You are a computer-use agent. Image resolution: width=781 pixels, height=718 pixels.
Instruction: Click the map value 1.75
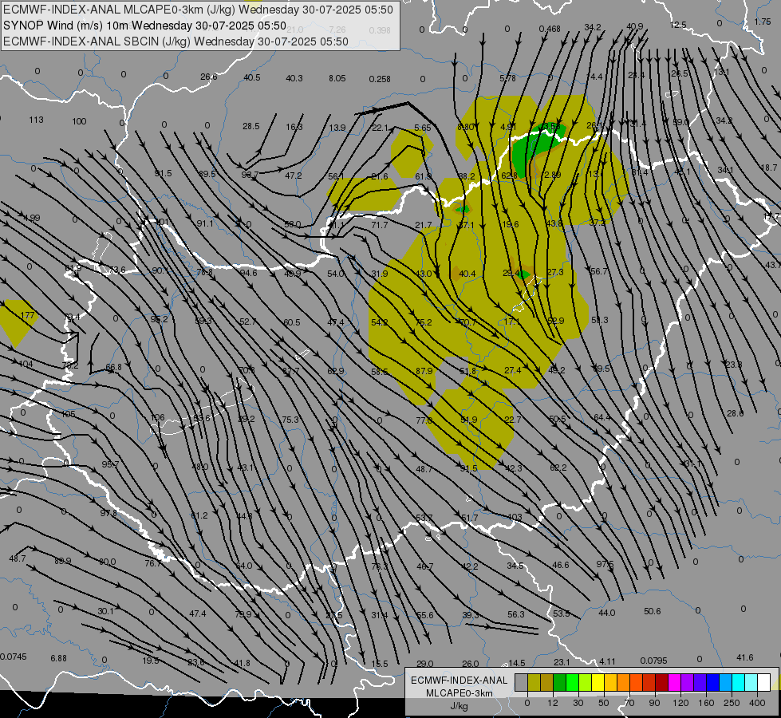[763, 22]
